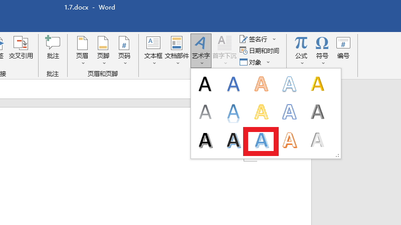Select the orange outline WordArt in bottom row
This screenshot has height=225, width=401.
point(289,141)
